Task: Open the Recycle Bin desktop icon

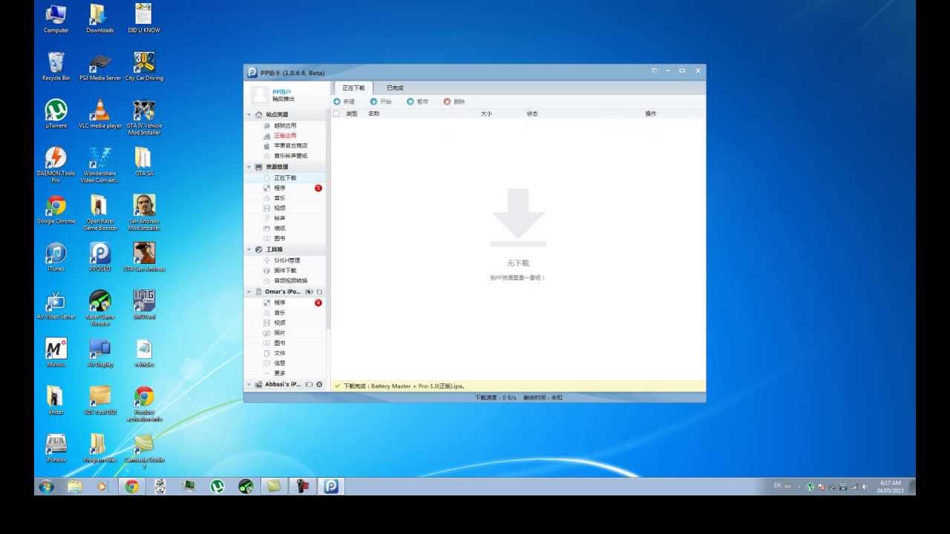Action: coord(56,67)
